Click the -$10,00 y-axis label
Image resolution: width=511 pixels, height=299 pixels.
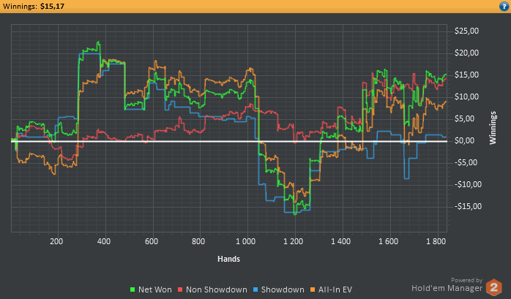468,184
